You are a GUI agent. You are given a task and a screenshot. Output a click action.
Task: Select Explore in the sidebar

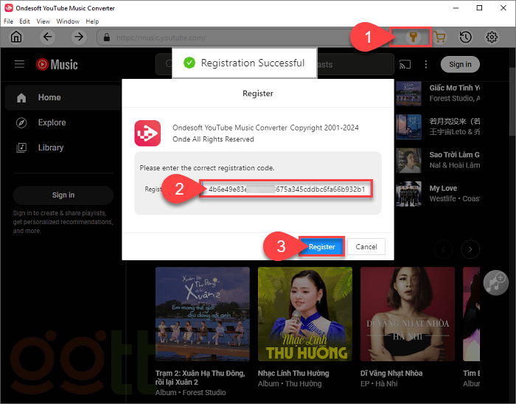tap(52, 122)
